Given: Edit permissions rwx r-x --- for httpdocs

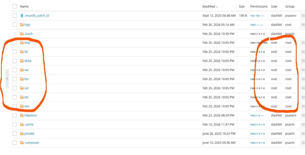Looking at the screenshot, I should (257, 115).
